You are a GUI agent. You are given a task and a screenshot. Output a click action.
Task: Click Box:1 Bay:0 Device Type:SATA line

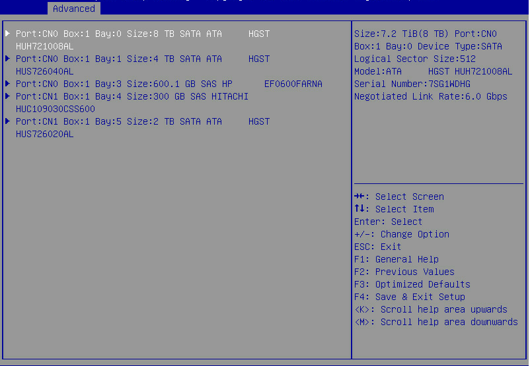pos(428,46)
